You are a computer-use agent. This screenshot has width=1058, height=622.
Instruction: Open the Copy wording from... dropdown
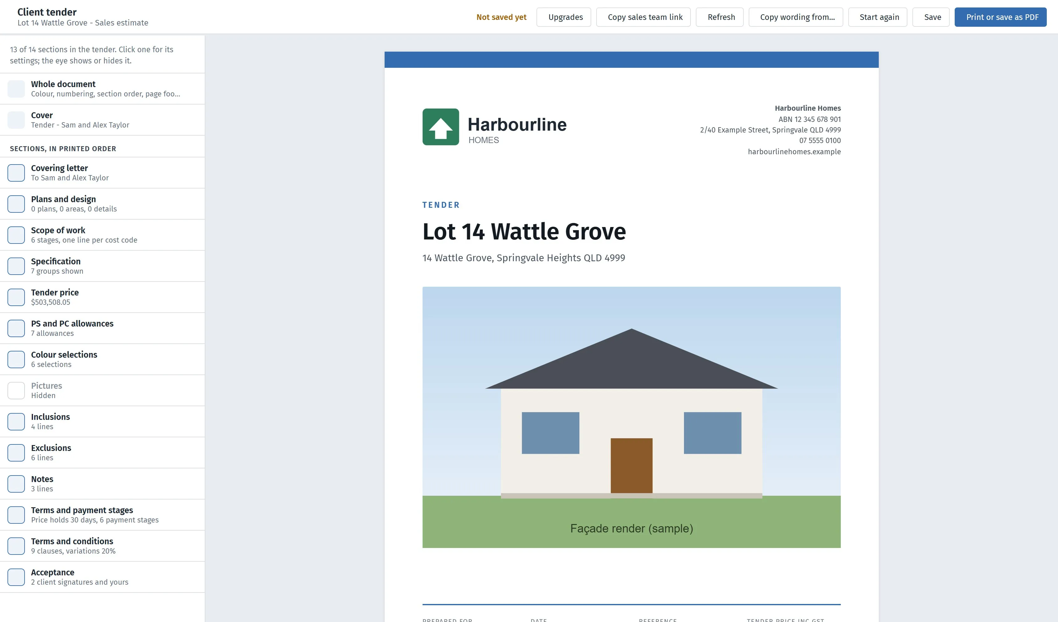796,17
